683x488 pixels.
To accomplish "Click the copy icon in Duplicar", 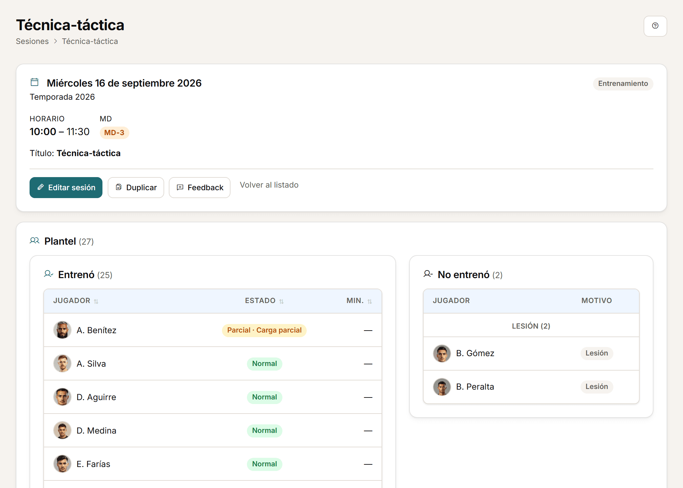I will point(119,187).
